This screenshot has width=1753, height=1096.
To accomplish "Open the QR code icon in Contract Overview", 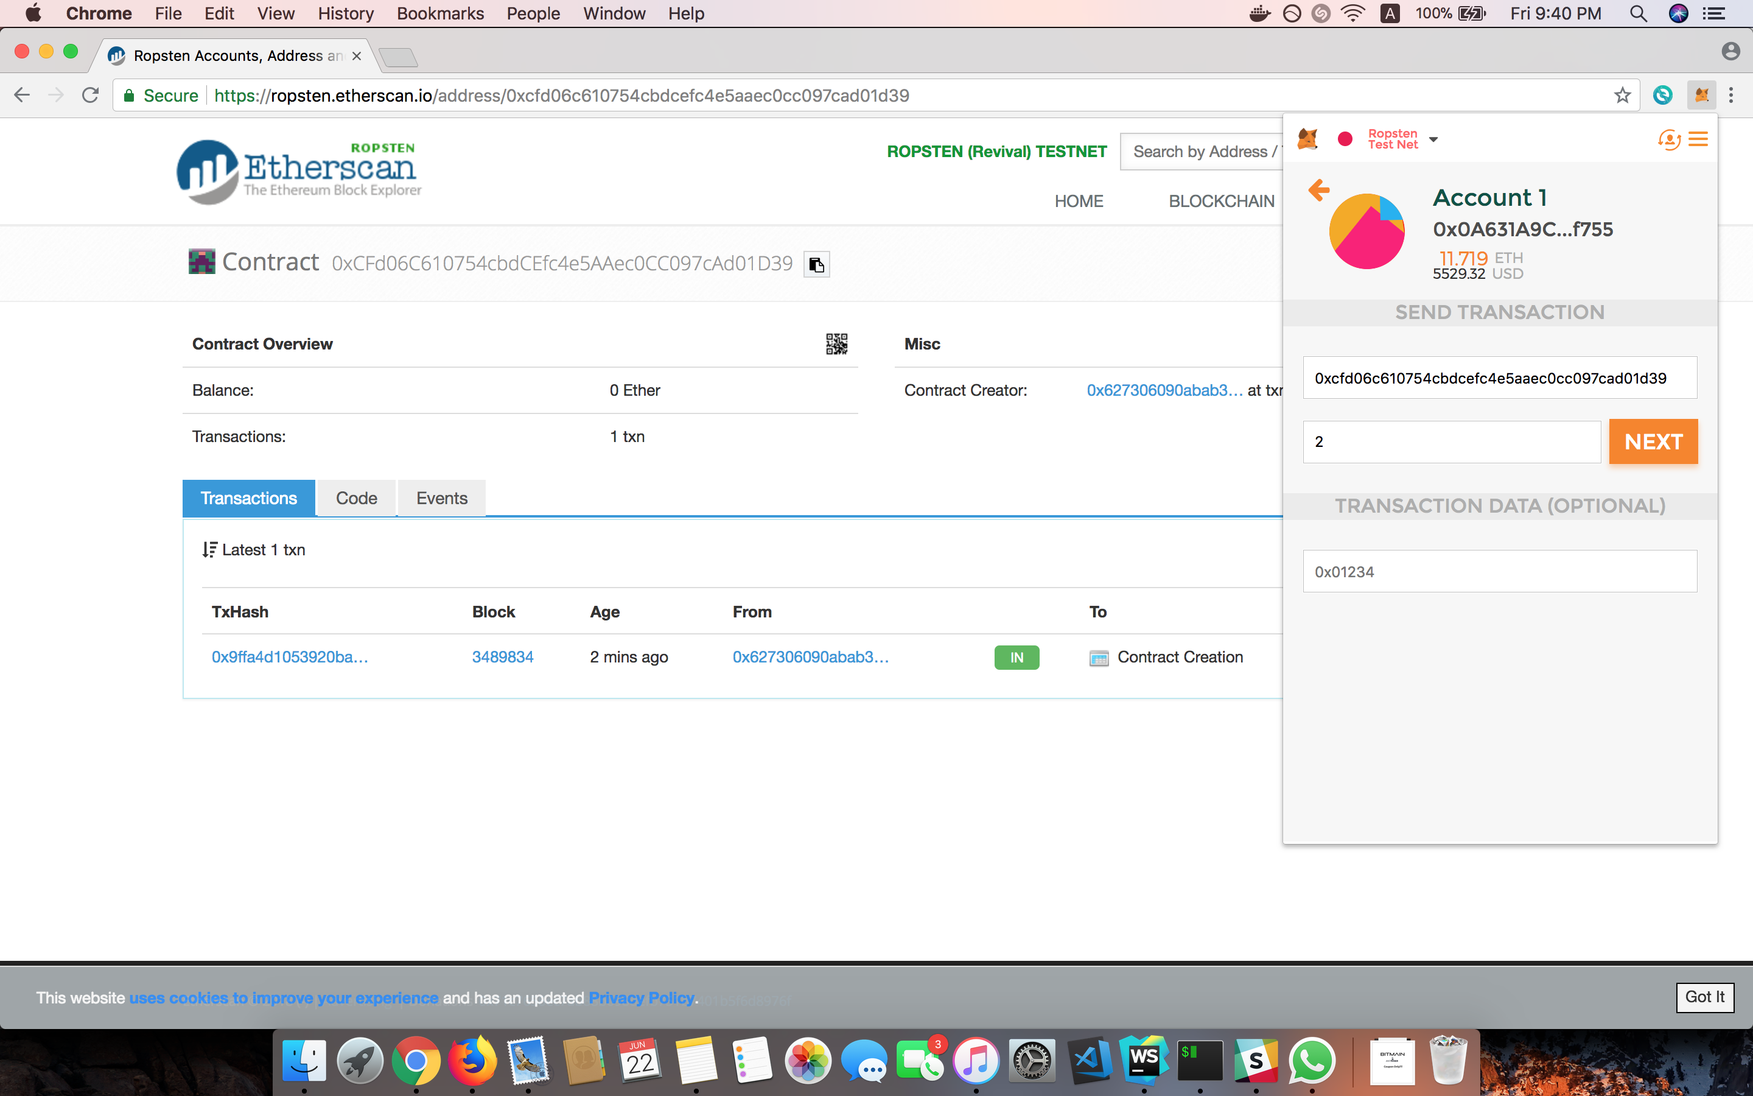I will 836,343.
